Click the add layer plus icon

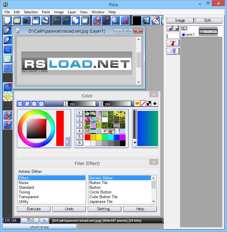(170, 29)
